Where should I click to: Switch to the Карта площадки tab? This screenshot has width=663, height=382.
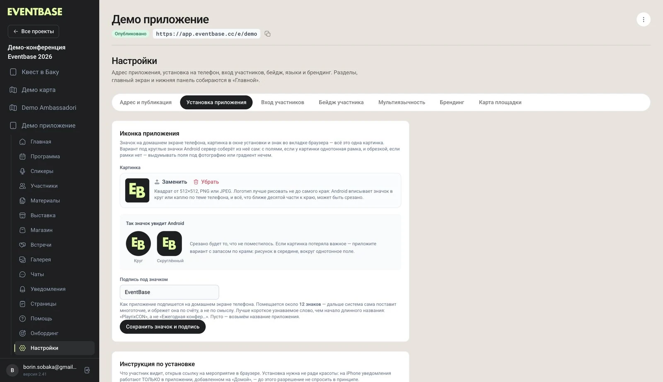pos(500,102)
